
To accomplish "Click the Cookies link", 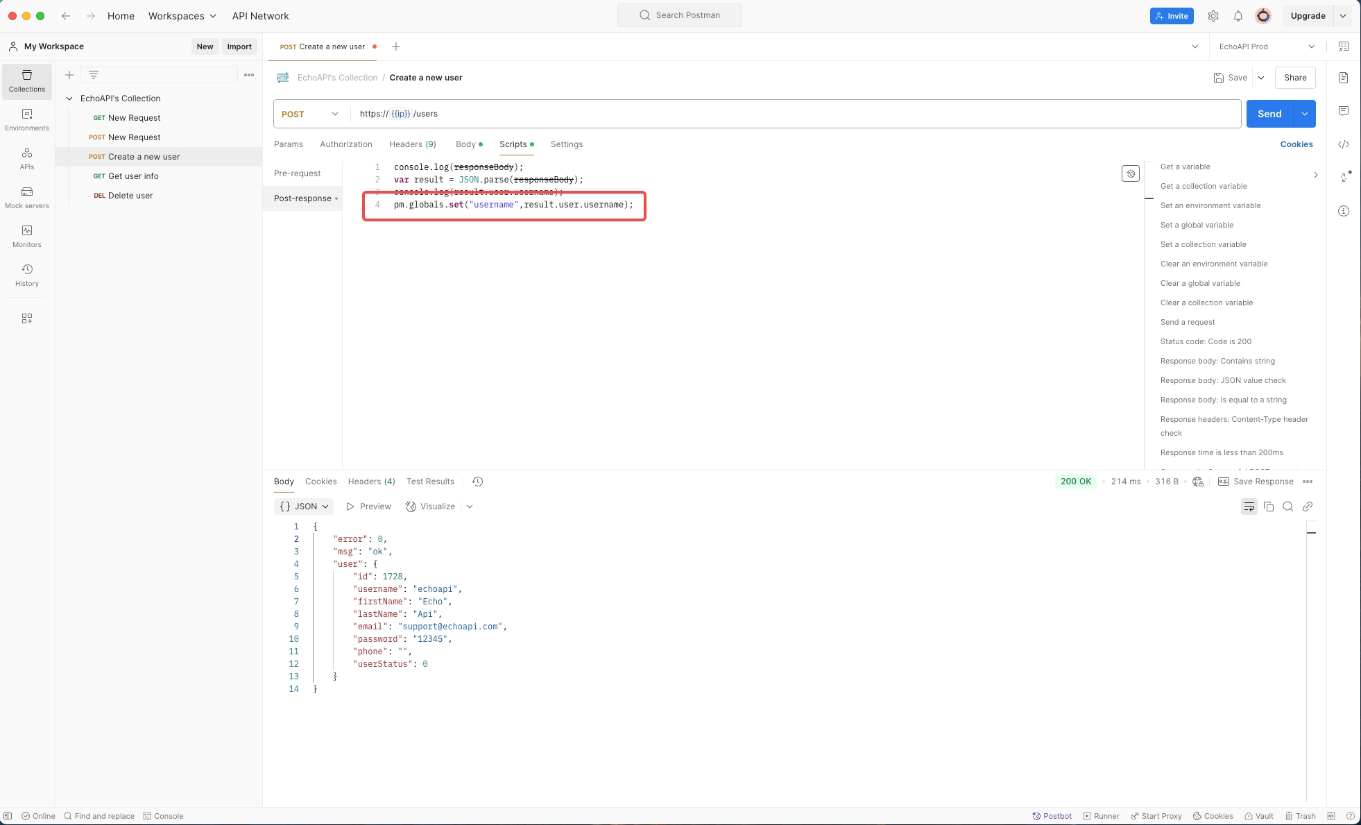I will tap(1296, 144).
